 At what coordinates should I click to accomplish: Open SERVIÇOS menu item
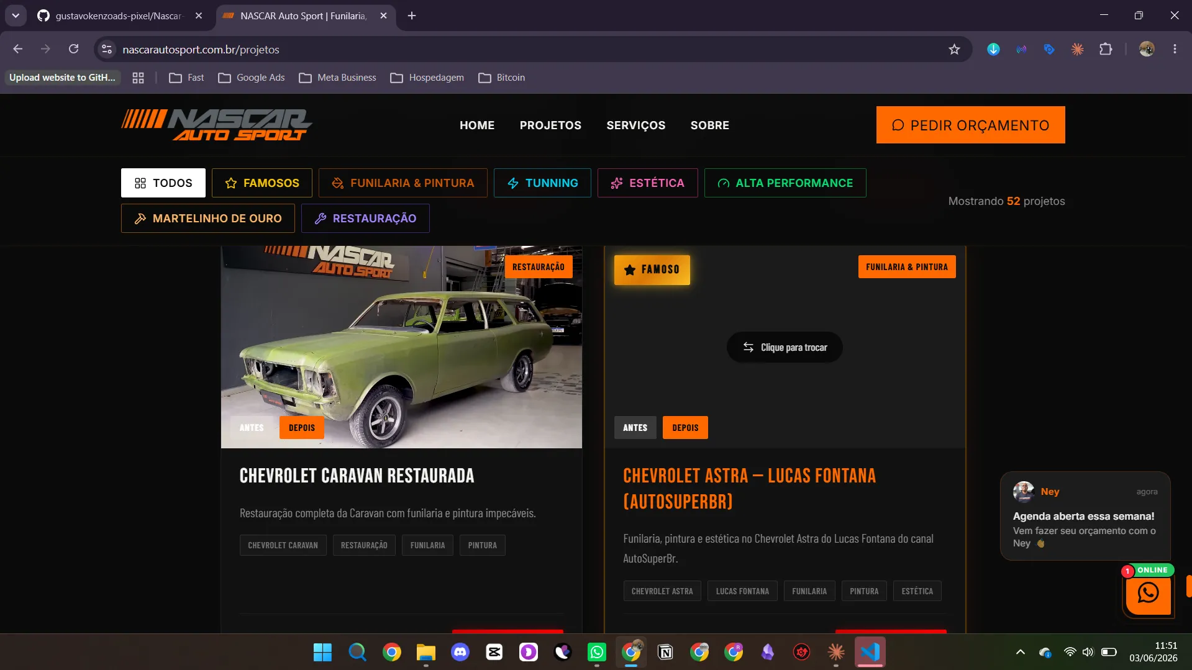coord(635,125)
